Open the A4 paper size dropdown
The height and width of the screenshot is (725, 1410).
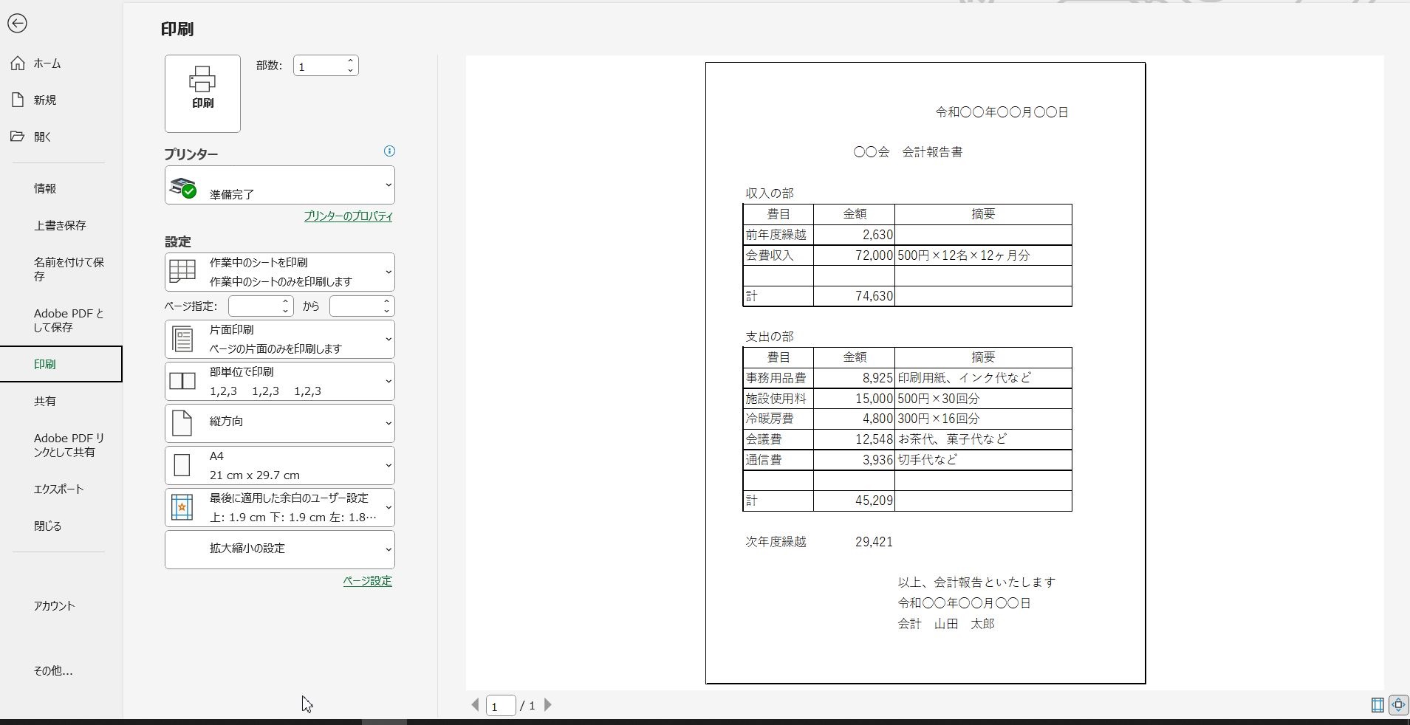coord(279,465)
